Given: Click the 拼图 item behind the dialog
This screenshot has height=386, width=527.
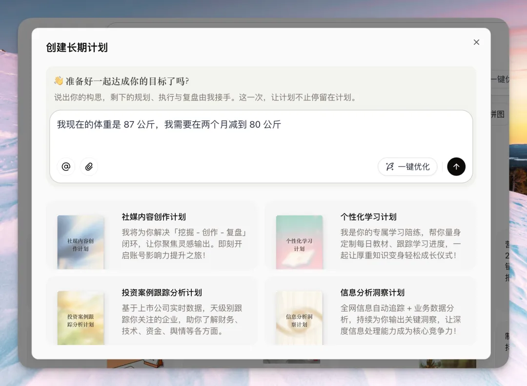Looking at the screenshot, I should click(498, 115).
